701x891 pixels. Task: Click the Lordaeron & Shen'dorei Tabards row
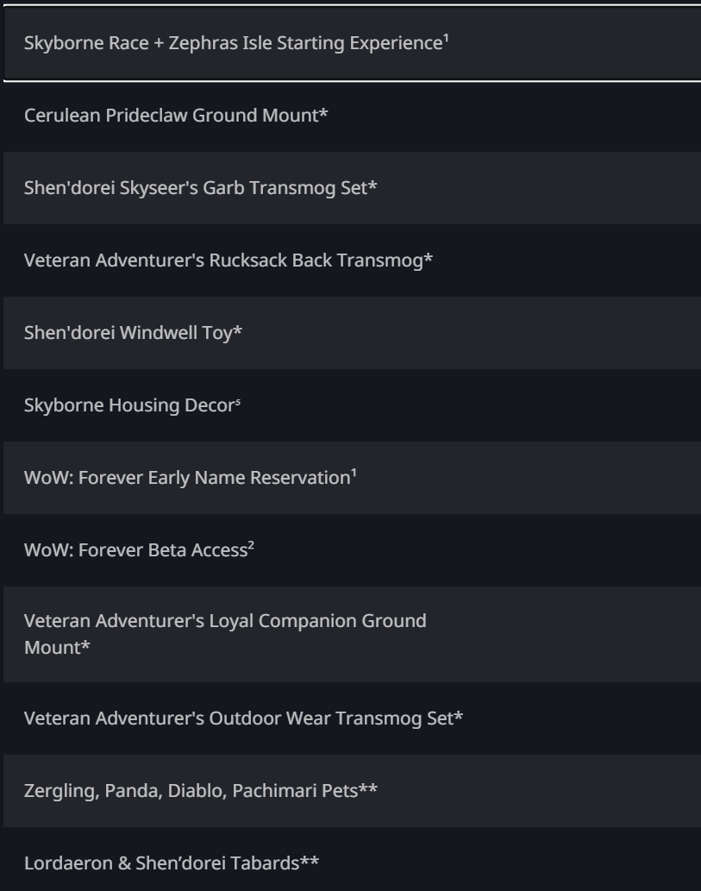point(352,859)
